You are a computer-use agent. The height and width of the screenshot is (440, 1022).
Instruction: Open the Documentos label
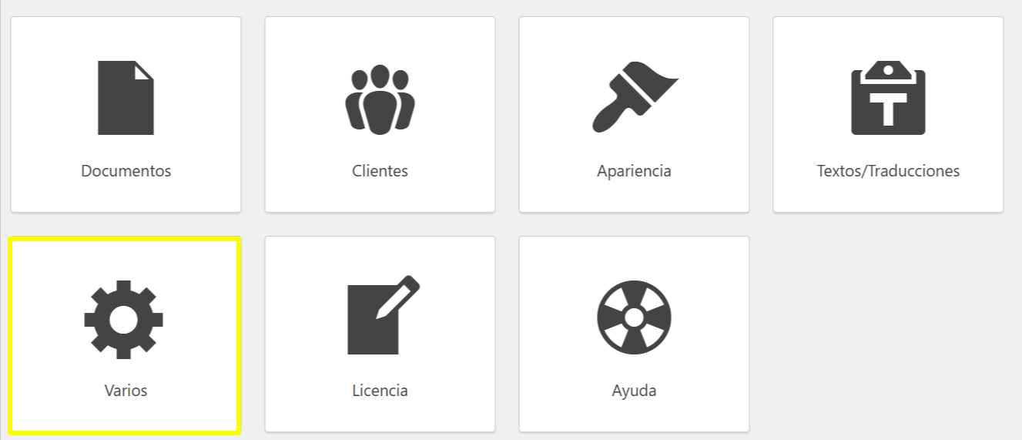point(126,171)
